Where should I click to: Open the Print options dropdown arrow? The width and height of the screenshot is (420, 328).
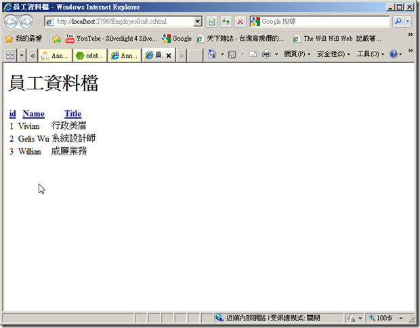tap(276, 54)
